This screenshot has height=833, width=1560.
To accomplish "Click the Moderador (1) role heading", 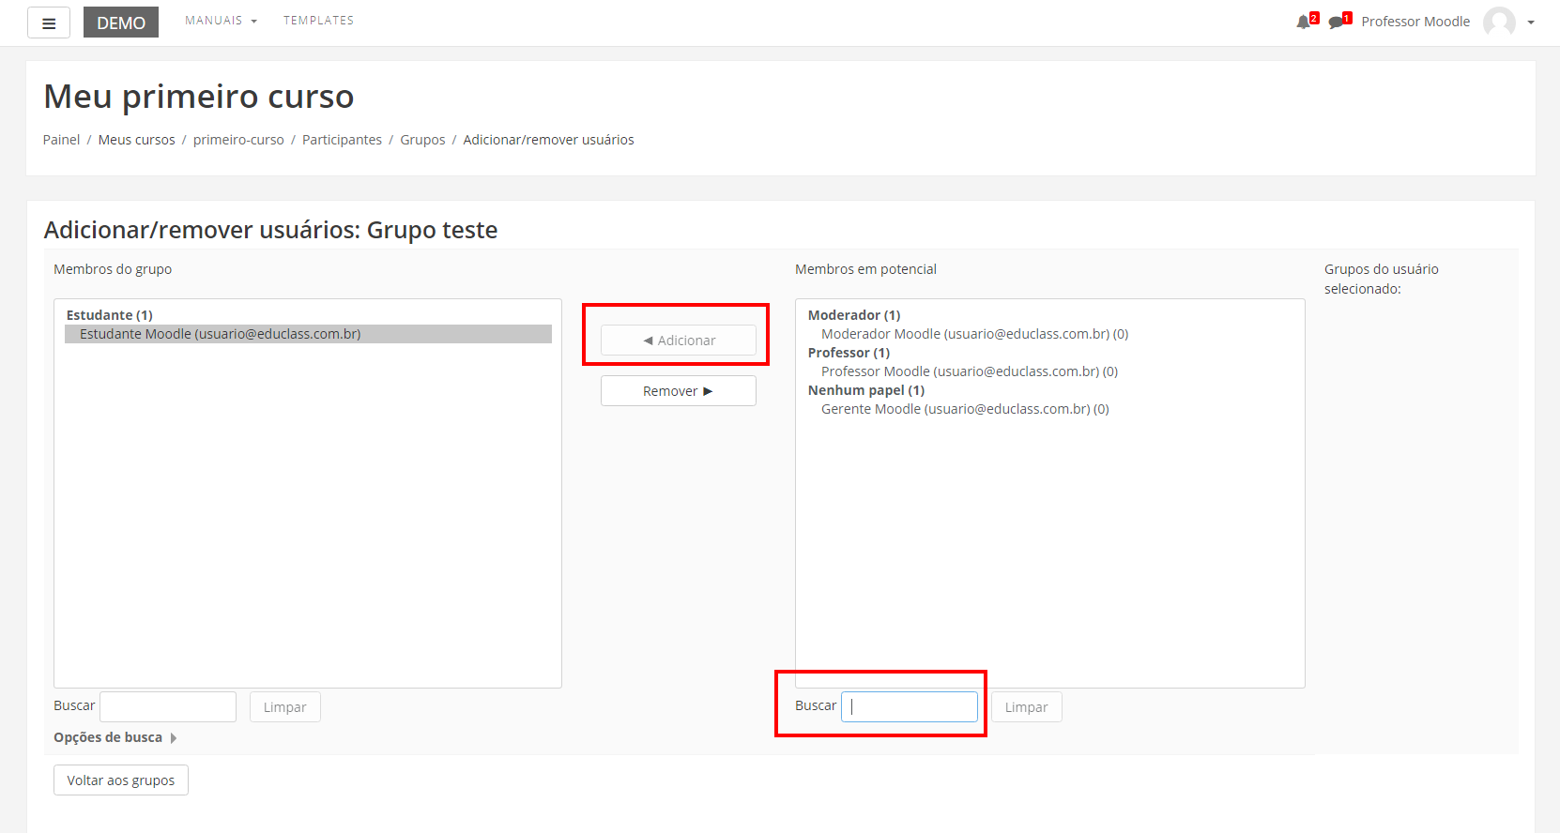I will pyautogui.click(x=854, y=315).
